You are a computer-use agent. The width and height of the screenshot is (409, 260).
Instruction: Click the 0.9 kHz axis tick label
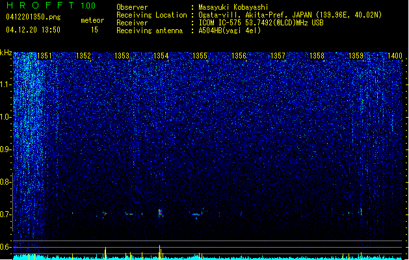tap(6, 149)
